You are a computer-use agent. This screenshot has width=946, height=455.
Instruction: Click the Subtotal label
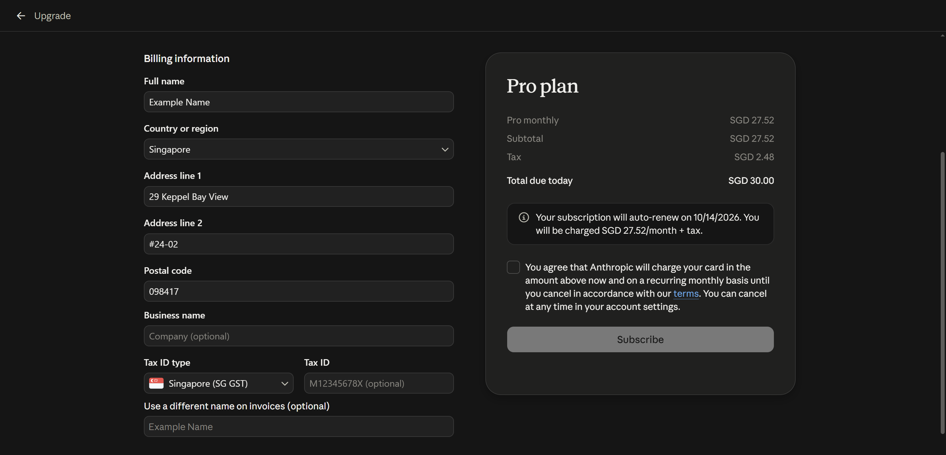tap(525, 139)
